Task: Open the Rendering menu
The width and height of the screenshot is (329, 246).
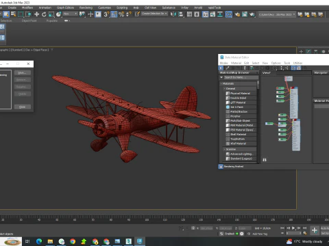Action: (x=86, y=8)
